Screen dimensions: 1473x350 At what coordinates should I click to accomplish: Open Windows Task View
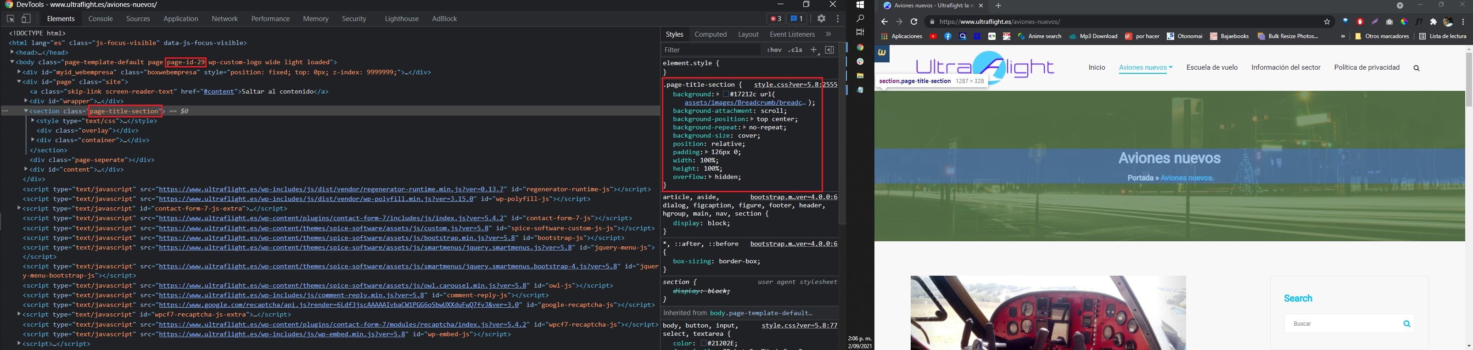pos(860,33)
